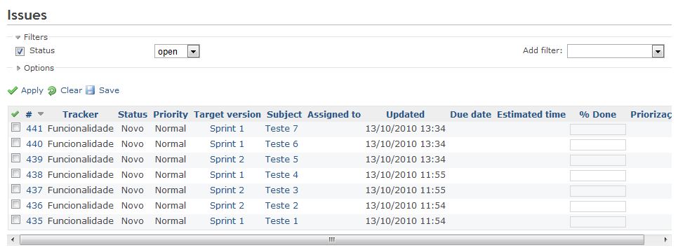
Task: Open the Sprint 2 link for issue 439
Action: tap(227, 159)
